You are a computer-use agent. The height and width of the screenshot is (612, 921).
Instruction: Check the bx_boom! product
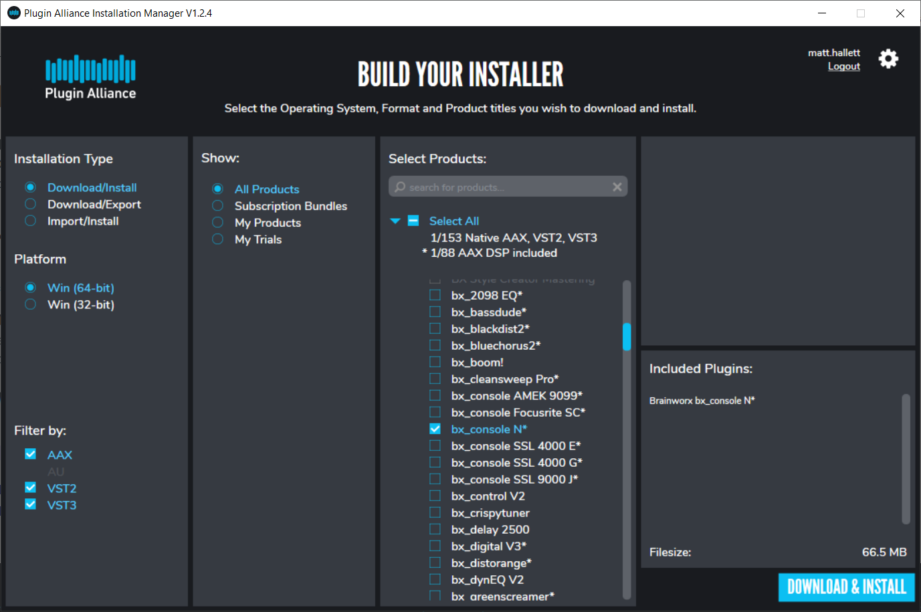435,362
